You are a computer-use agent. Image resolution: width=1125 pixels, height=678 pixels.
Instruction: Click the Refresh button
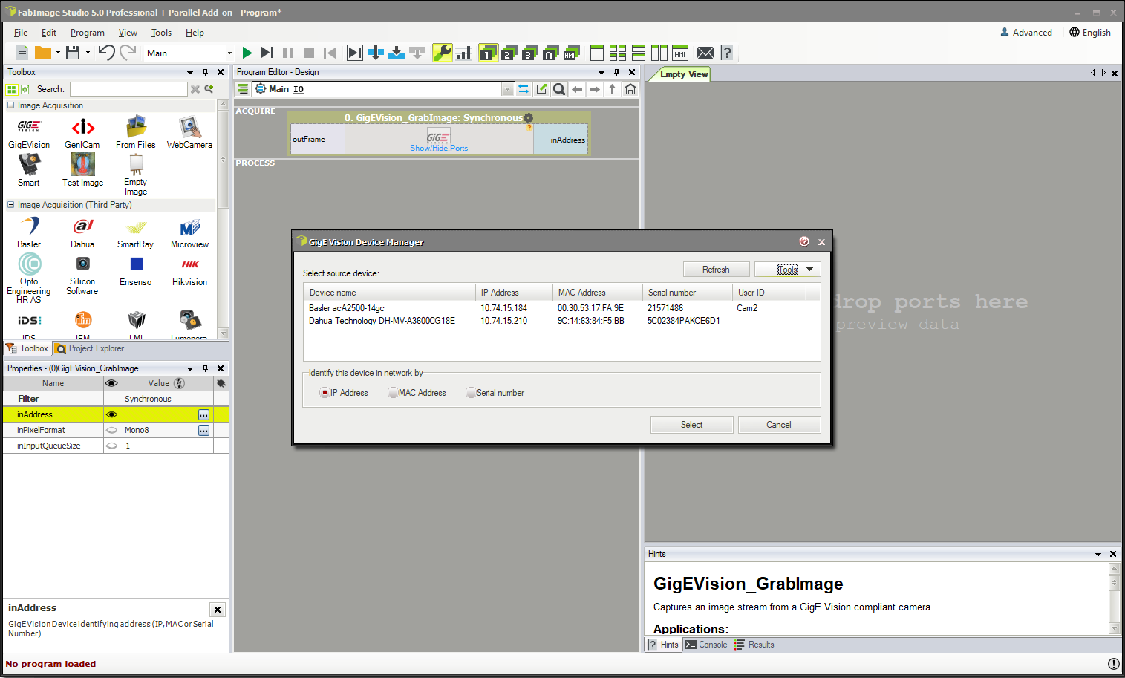[716, 269]
